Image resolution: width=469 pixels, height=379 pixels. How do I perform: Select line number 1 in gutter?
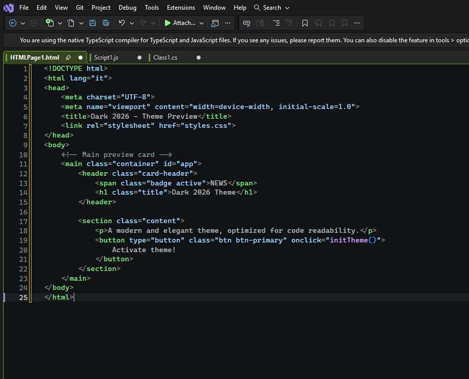point(25,69)
